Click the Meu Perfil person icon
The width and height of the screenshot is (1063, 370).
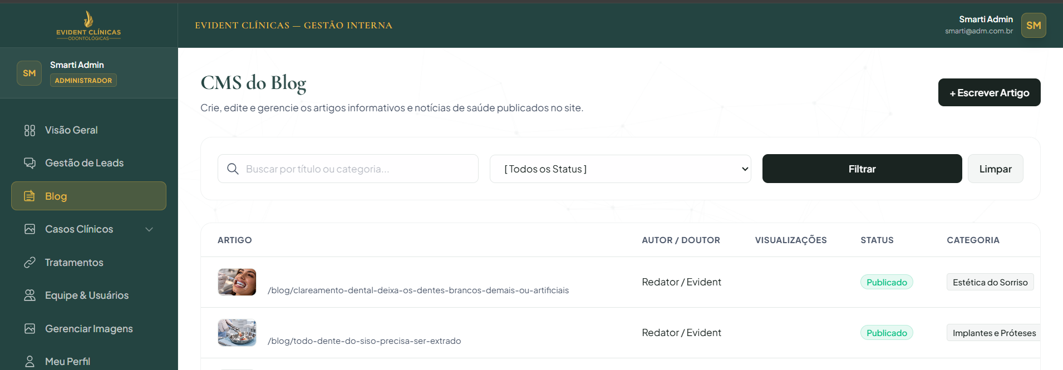pos(29,362)
